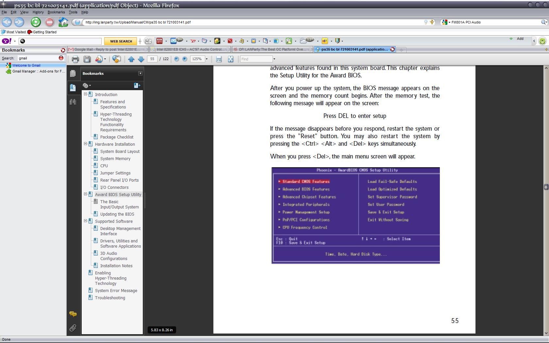Screen dimensions: 549x343
Task: Jump to the Updating the BIOS bookmark
Action: pyautogui.click(x=117, y=214)
